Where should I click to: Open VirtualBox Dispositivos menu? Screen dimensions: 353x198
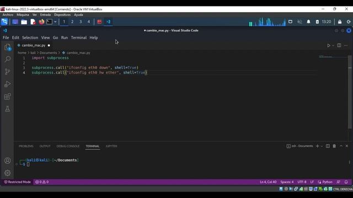(62, 15)
